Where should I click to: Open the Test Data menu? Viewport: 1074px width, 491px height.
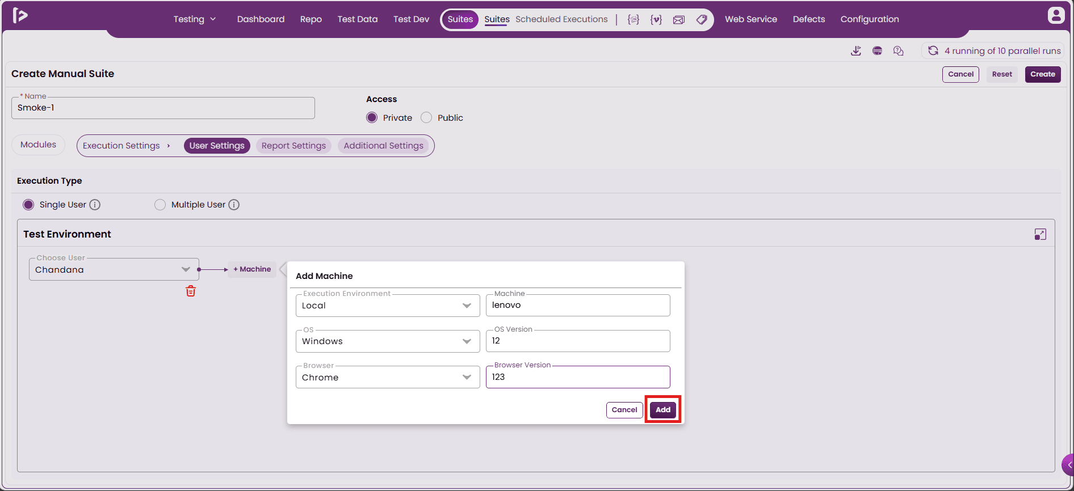point(358,19)
